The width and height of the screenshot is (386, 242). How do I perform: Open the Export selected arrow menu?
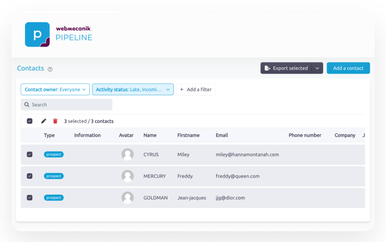317,68
